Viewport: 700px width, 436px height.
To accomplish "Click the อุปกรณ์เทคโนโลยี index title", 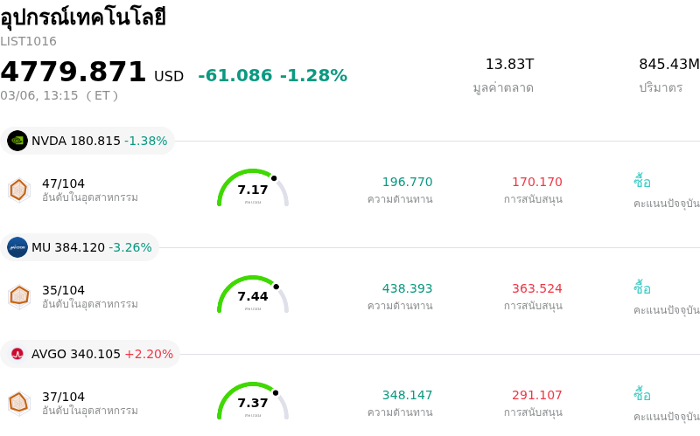I will pyautogui.click(x=83, y=17).
